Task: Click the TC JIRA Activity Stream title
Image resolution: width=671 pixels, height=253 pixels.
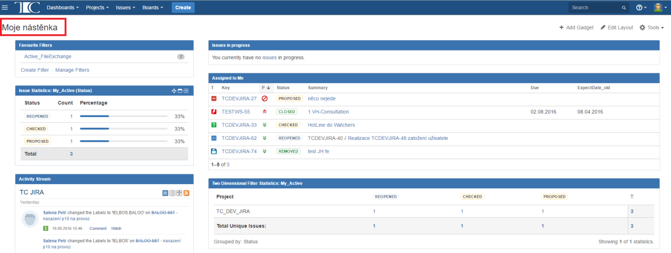Action: 32,193
